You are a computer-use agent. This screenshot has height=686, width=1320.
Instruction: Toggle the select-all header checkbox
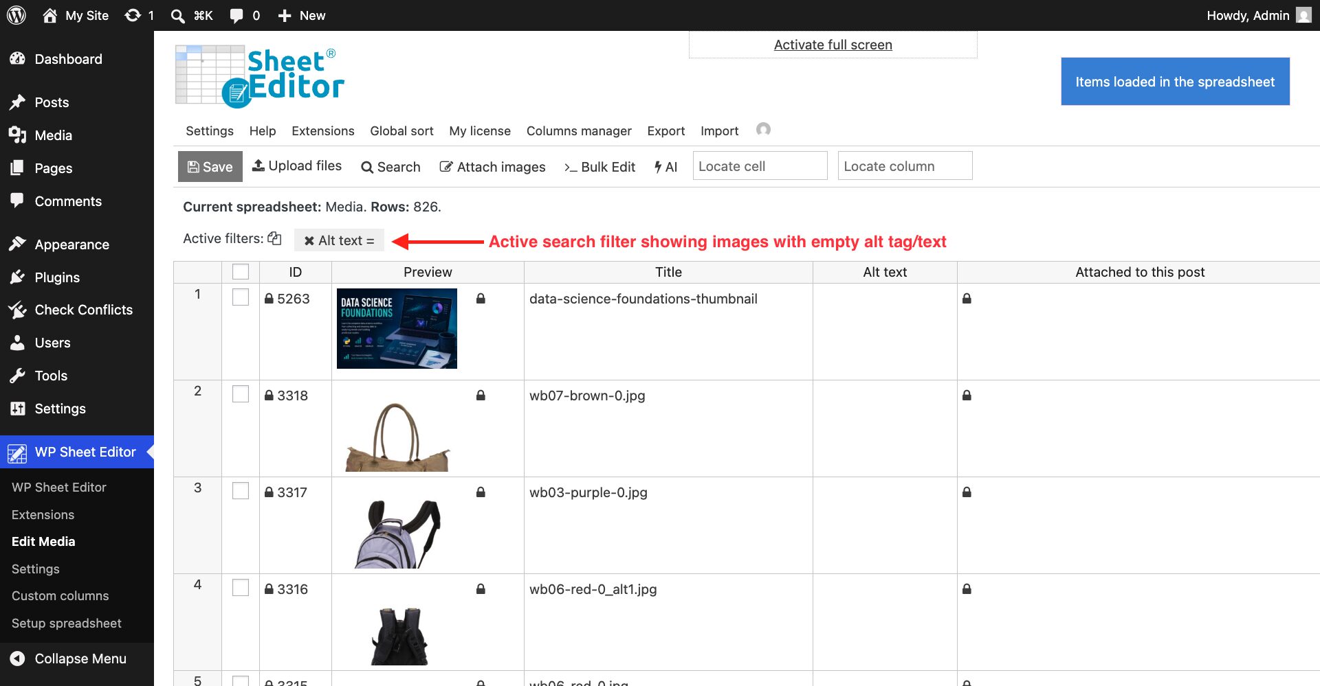241,272
